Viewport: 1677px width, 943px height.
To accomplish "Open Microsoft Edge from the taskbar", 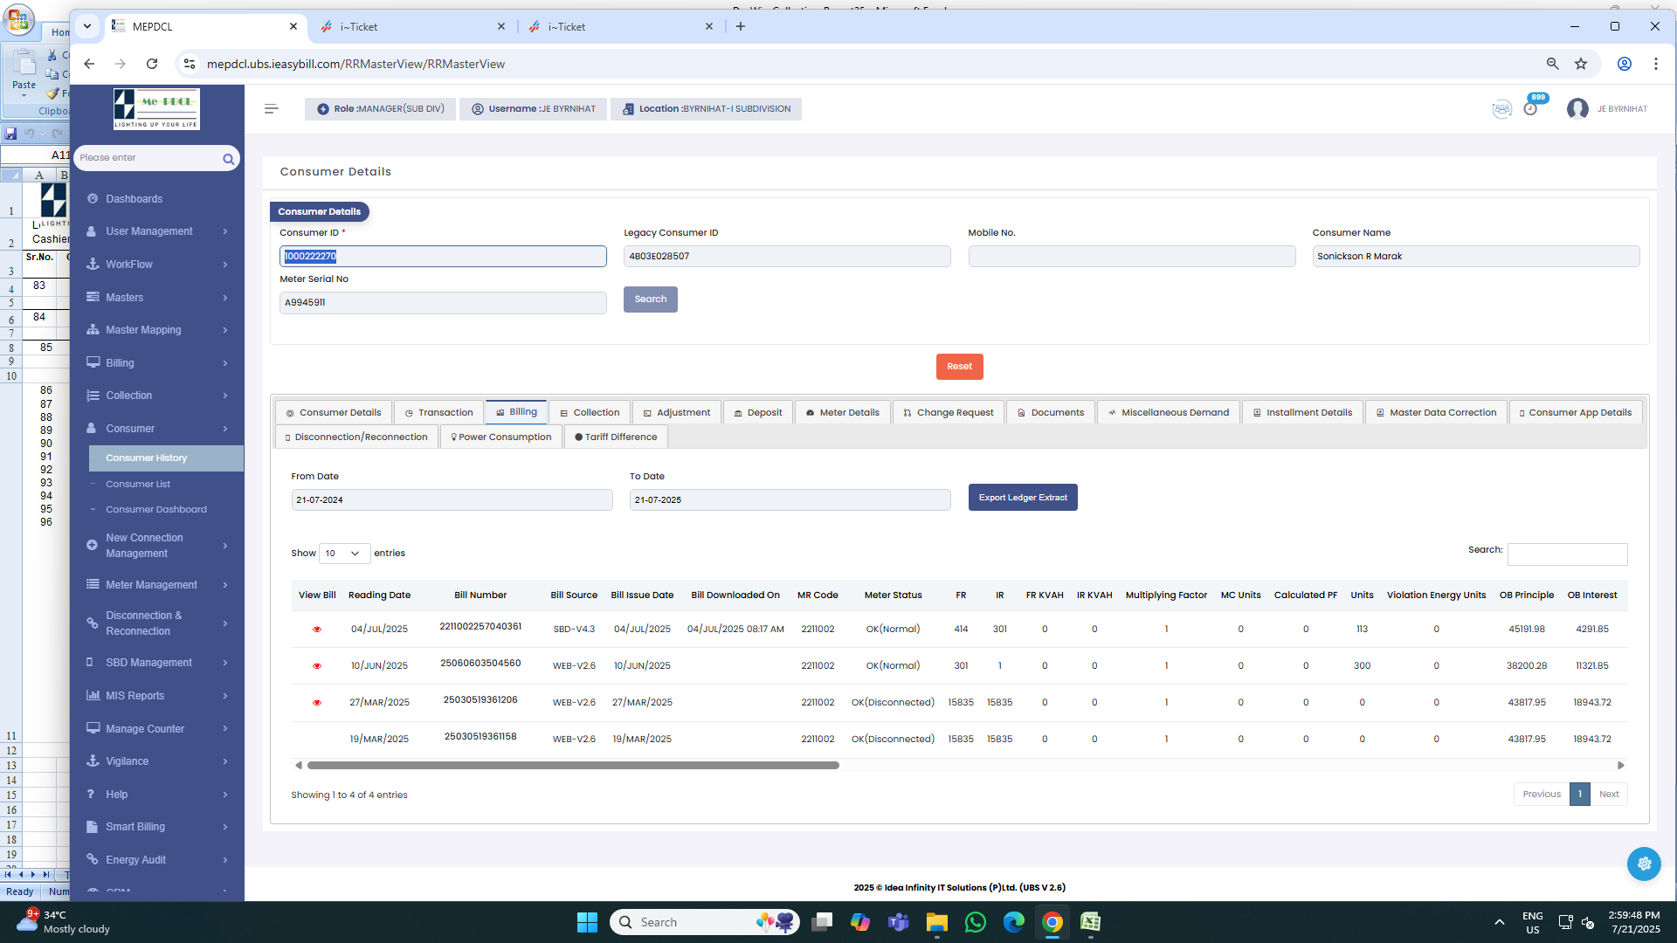I will tap(1014, 922).
